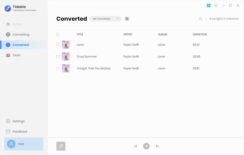Check the box for I Forgot That You Existed
Image resolution: width=244 pixels, height=155 pixels.
coord(58,68)
